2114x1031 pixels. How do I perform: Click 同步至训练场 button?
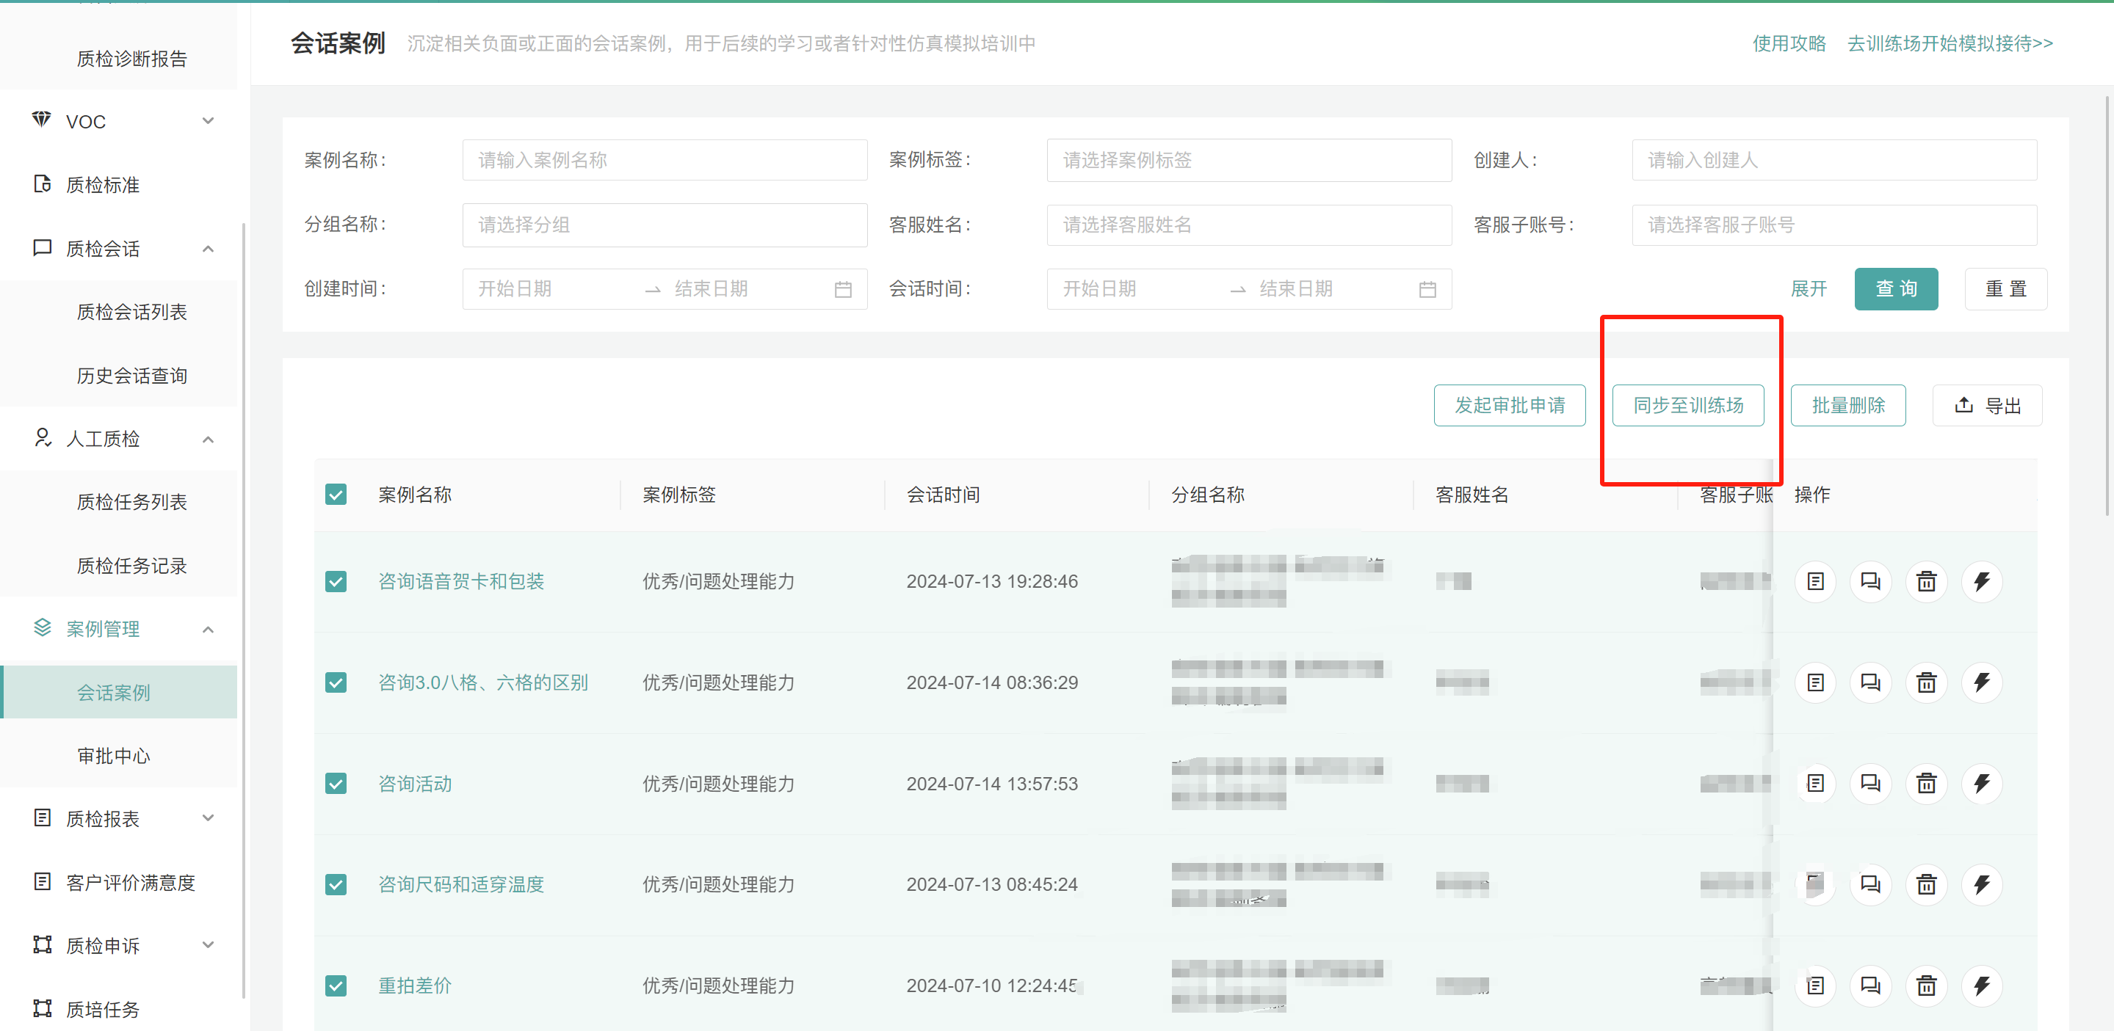(1688, 405)
